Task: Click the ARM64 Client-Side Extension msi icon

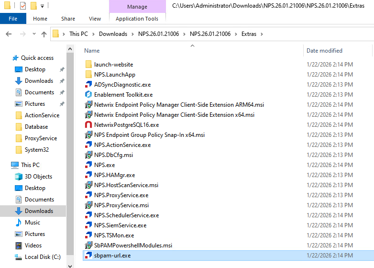Action: [x=88, y=104]
